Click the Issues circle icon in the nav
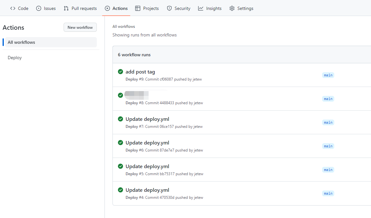This screenshot has width=371, height=218. tap(39, 8)
